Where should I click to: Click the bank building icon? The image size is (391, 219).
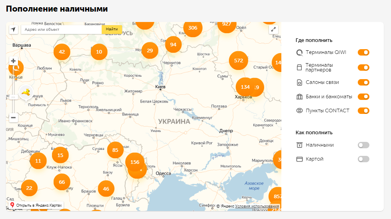(x=299, y=97)
